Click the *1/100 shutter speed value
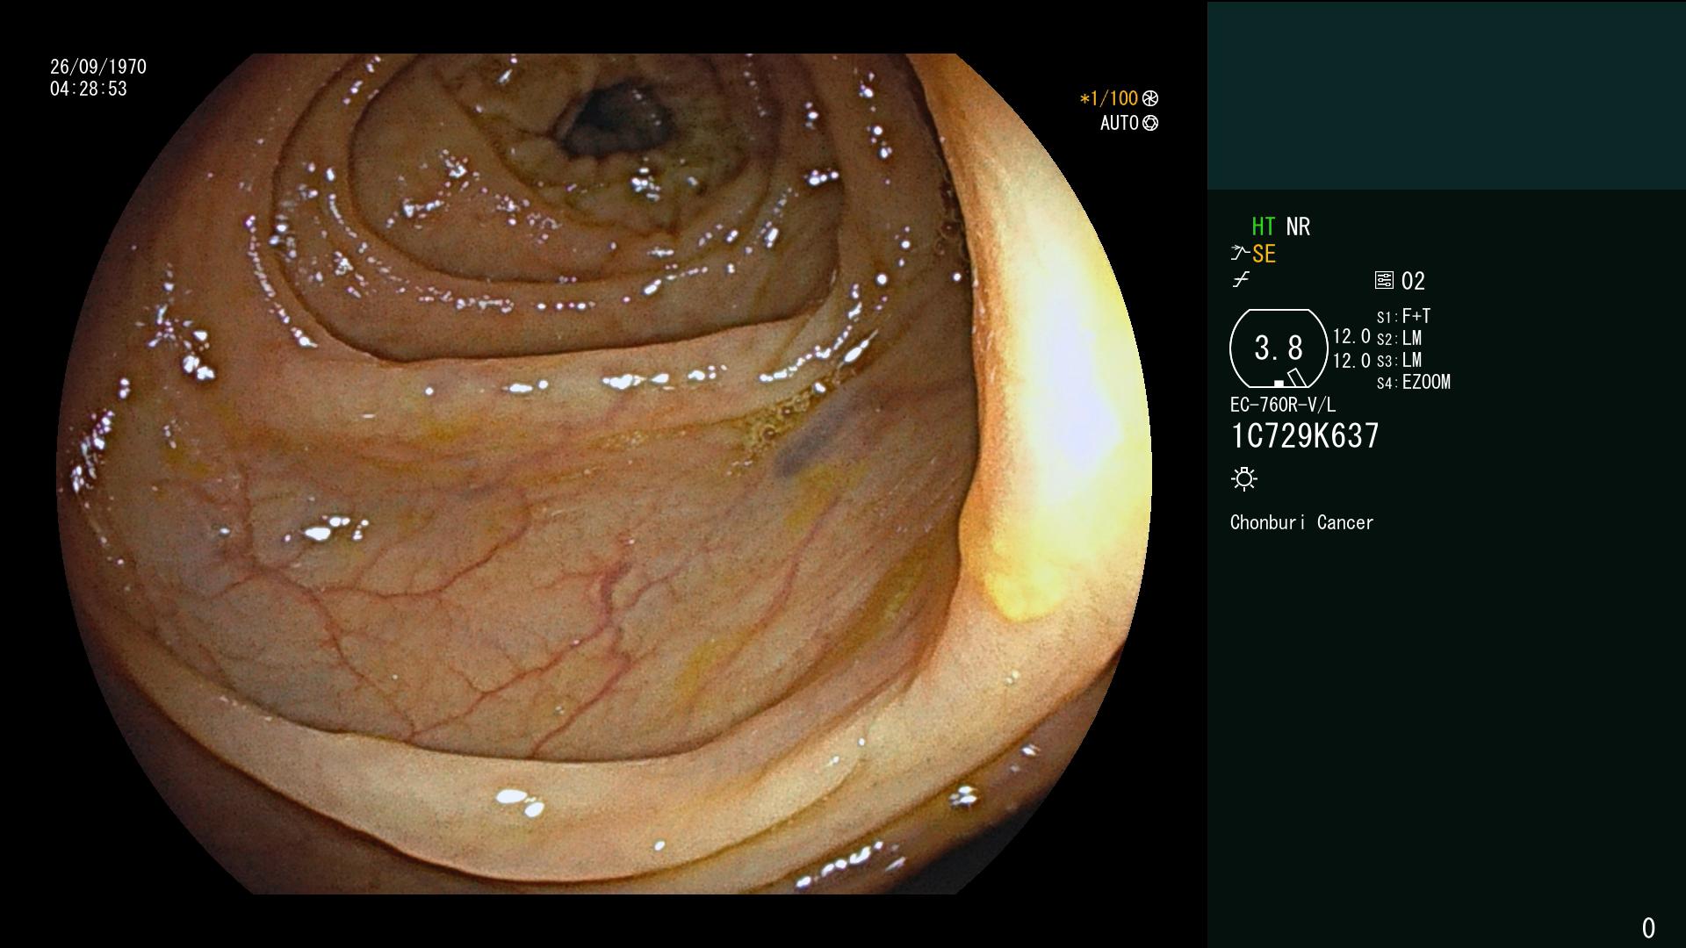 [1109, 98]
